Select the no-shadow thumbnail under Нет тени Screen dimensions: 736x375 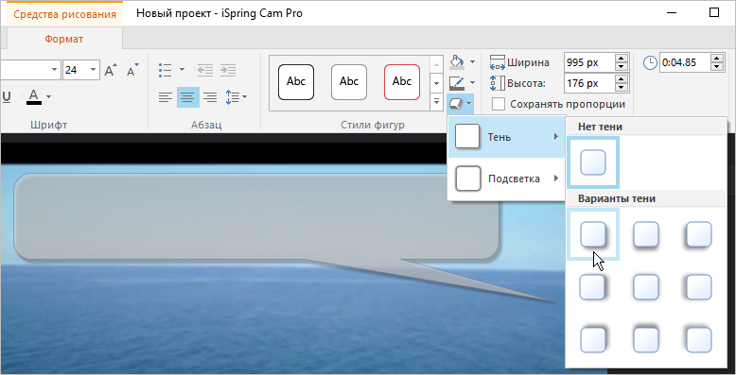point(593,162)
